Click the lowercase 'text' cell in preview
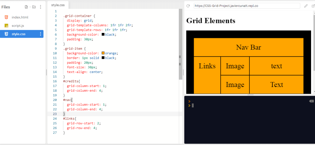Screen dimensions: 315x145 click(276, 66)
